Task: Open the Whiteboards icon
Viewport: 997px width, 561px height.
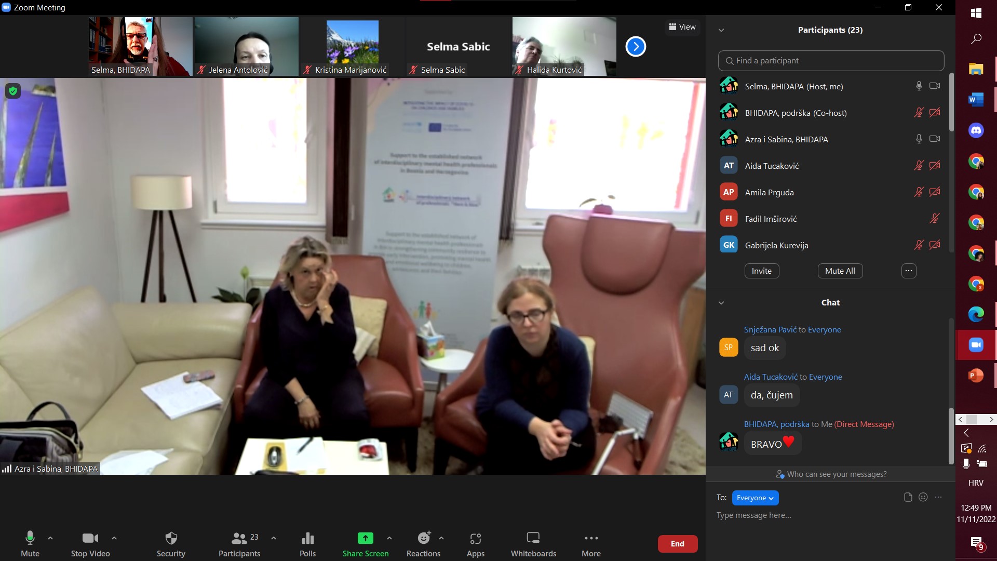Action: click(x=533, y=539)
